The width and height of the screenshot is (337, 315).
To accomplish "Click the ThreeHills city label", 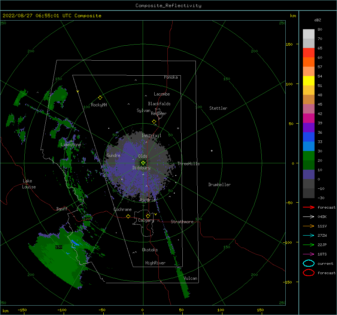I will click(x=188, y=164).
